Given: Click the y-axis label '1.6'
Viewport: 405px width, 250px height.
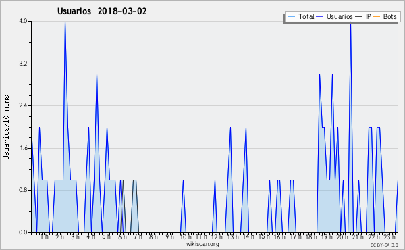Looking at the screenshot, I should click(x=23, y=148).
